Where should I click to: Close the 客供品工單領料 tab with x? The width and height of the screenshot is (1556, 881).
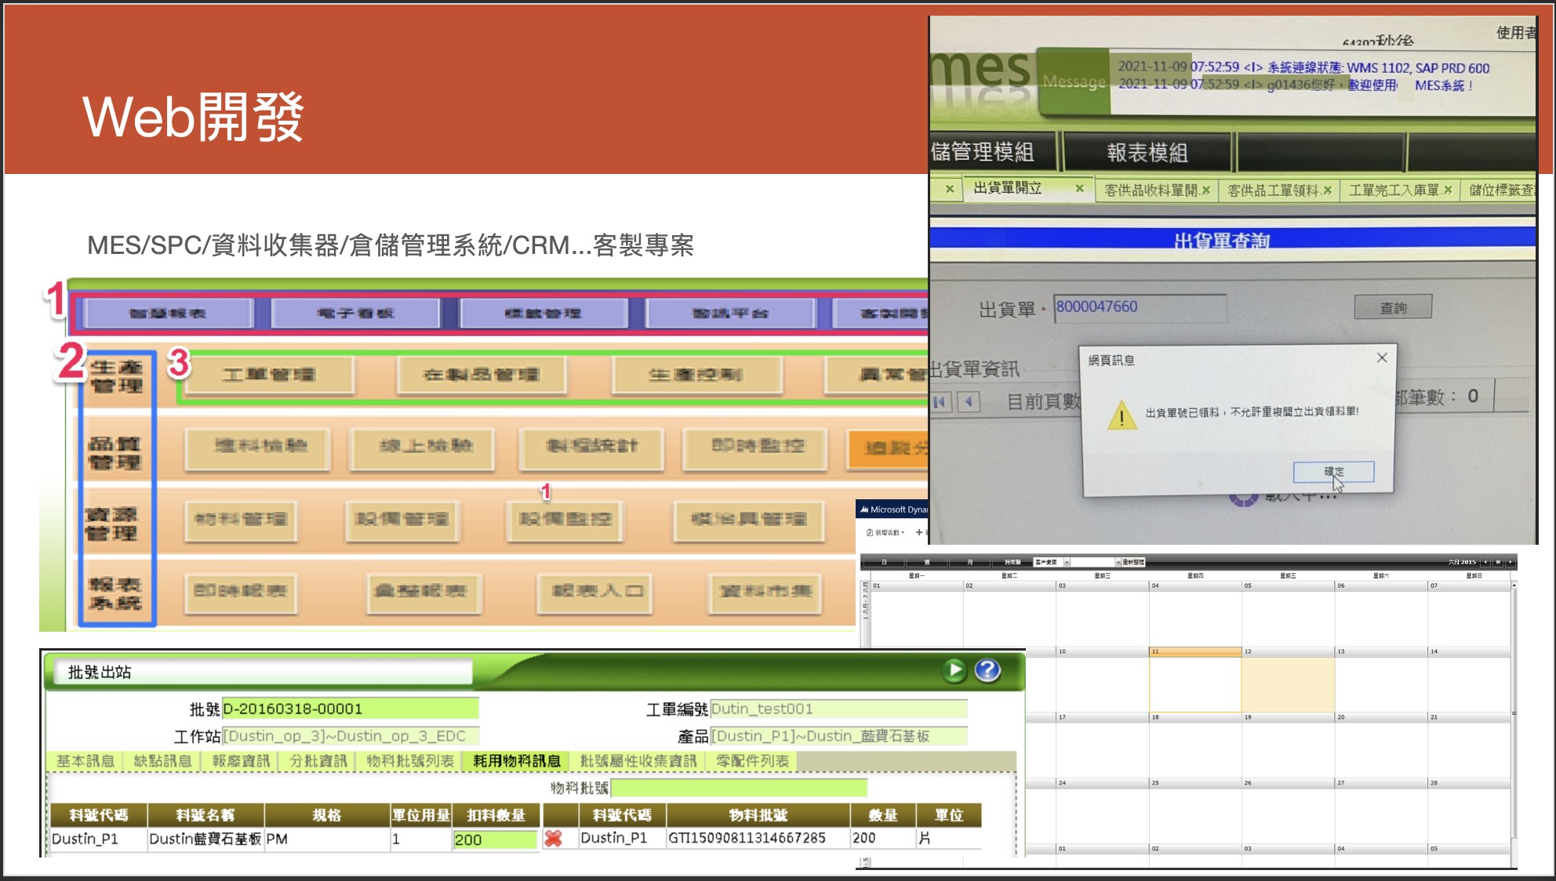tap(1327, 190)
